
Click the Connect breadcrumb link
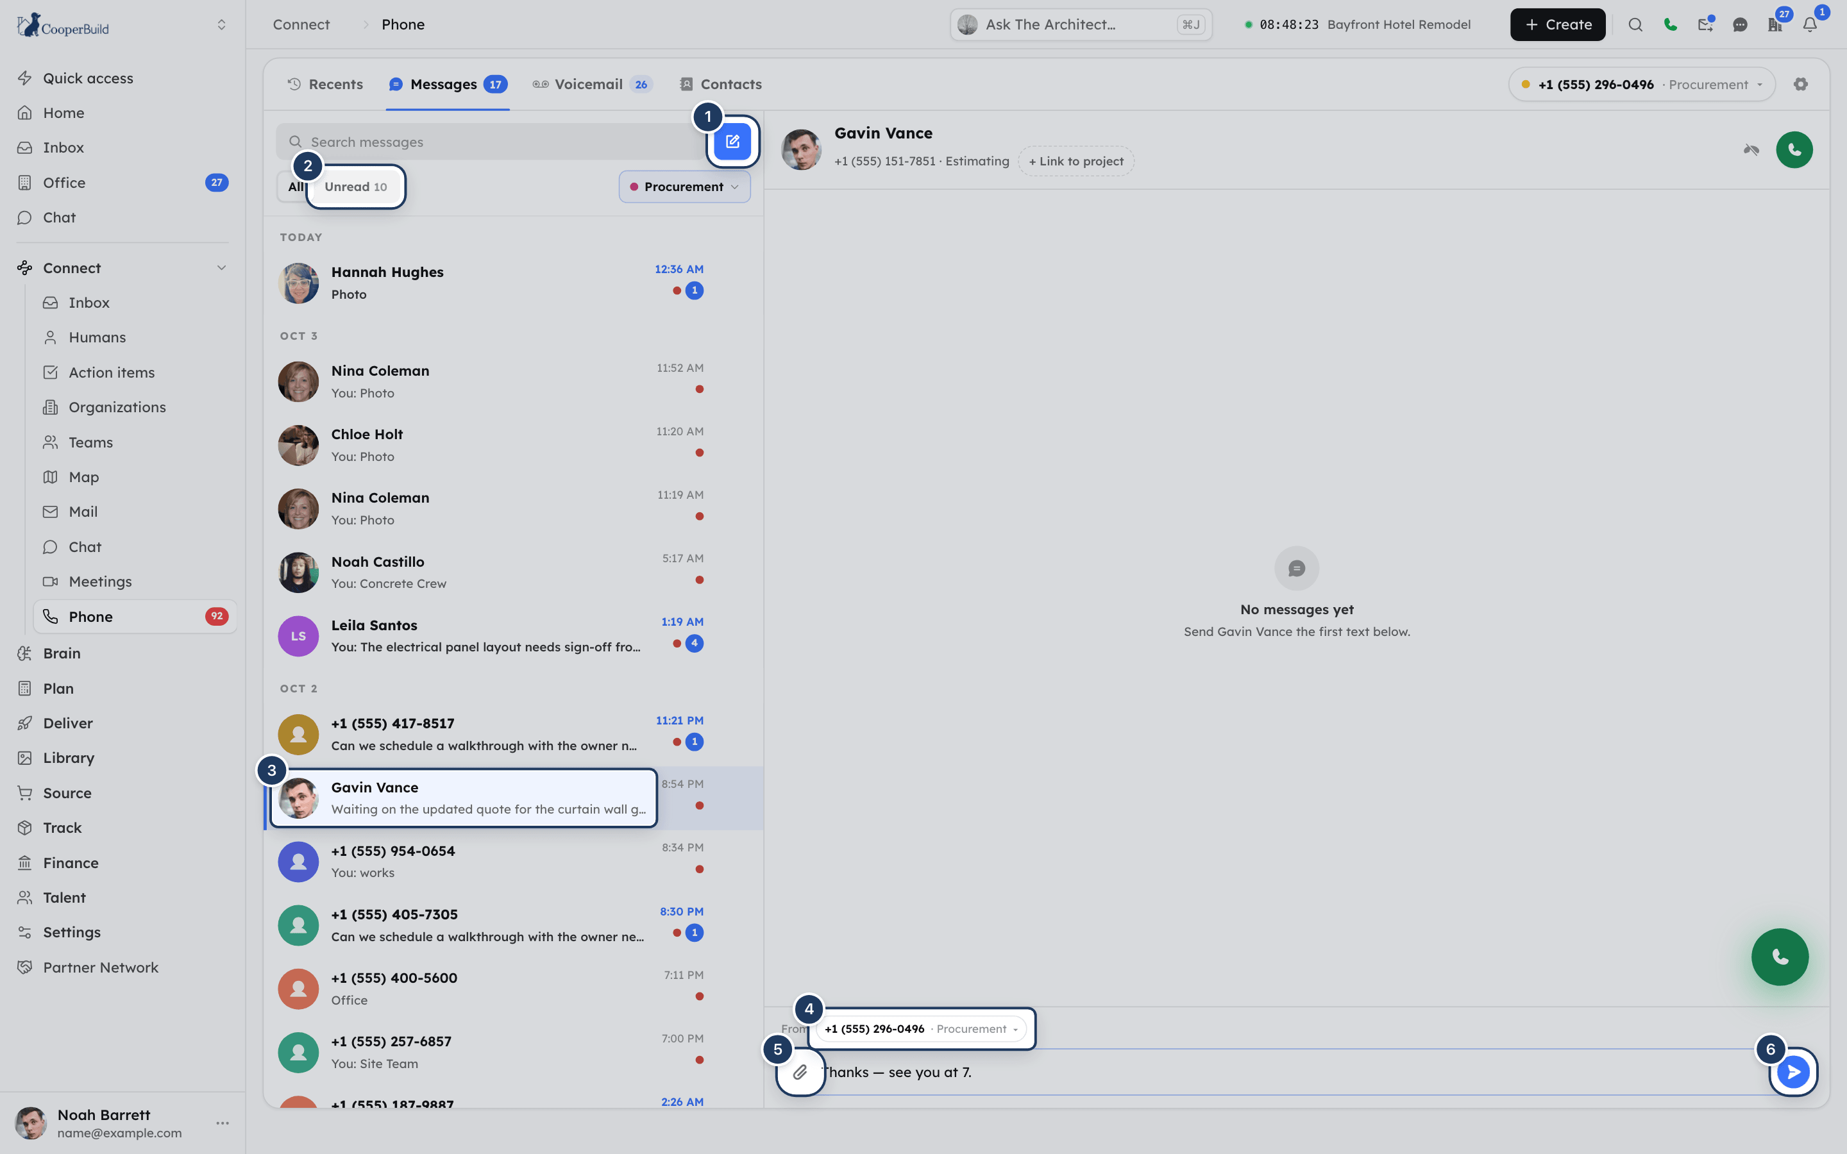click(x=301, y=24)
